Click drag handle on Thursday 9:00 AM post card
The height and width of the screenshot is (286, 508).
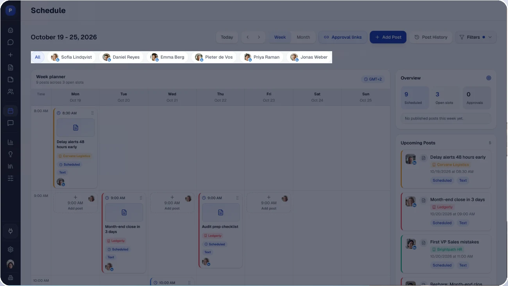coord(238,198)
